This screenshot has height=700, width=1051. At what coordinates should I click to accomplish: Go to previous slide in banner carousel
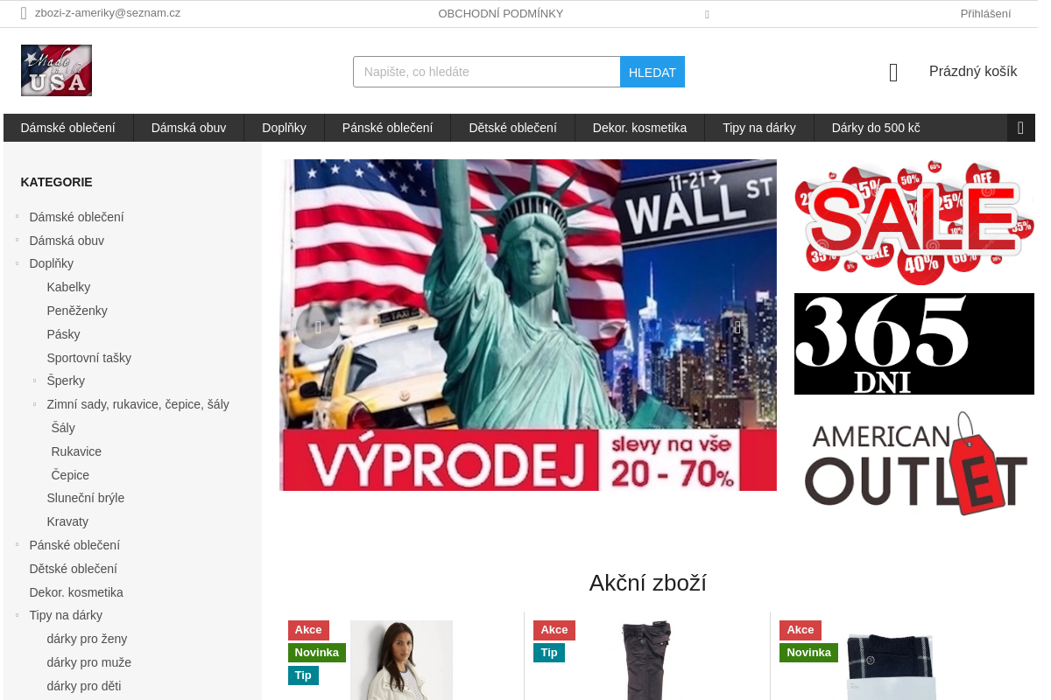318,327
